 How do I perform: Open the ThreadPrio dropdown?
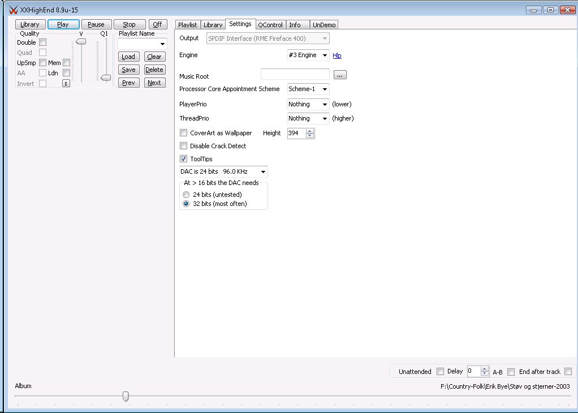point(308,118)
